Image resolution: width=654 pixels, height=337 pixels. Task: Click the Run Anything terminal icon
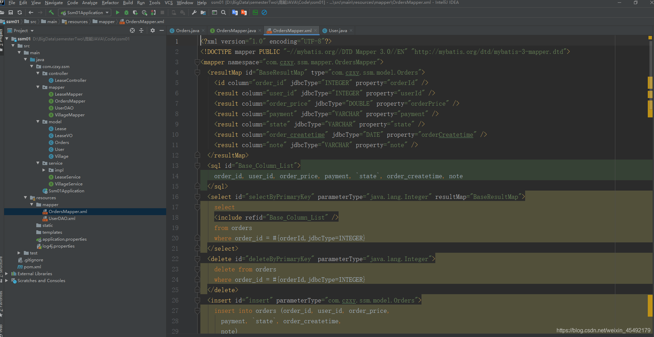(215, 12)
